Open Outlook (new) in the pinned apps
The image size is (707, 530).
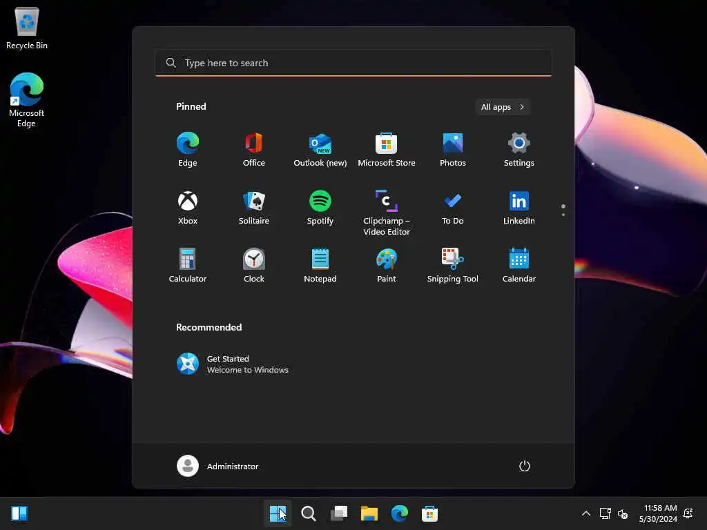coord(320,150)
